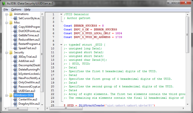Select SpeakText.au3 in the tree

click(x=27, y=48)
